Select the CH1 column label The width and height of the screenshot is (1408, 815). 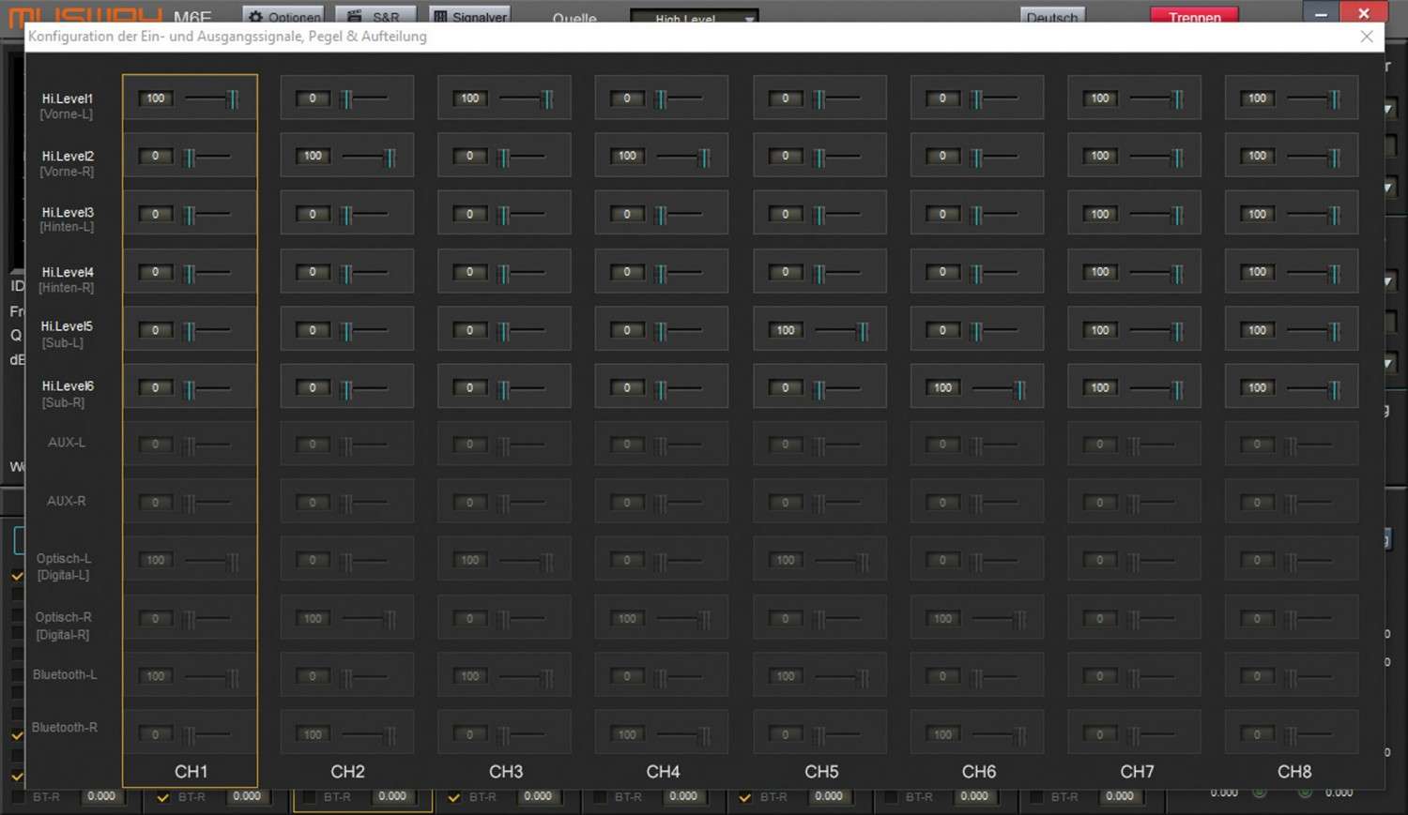(191, 772)
